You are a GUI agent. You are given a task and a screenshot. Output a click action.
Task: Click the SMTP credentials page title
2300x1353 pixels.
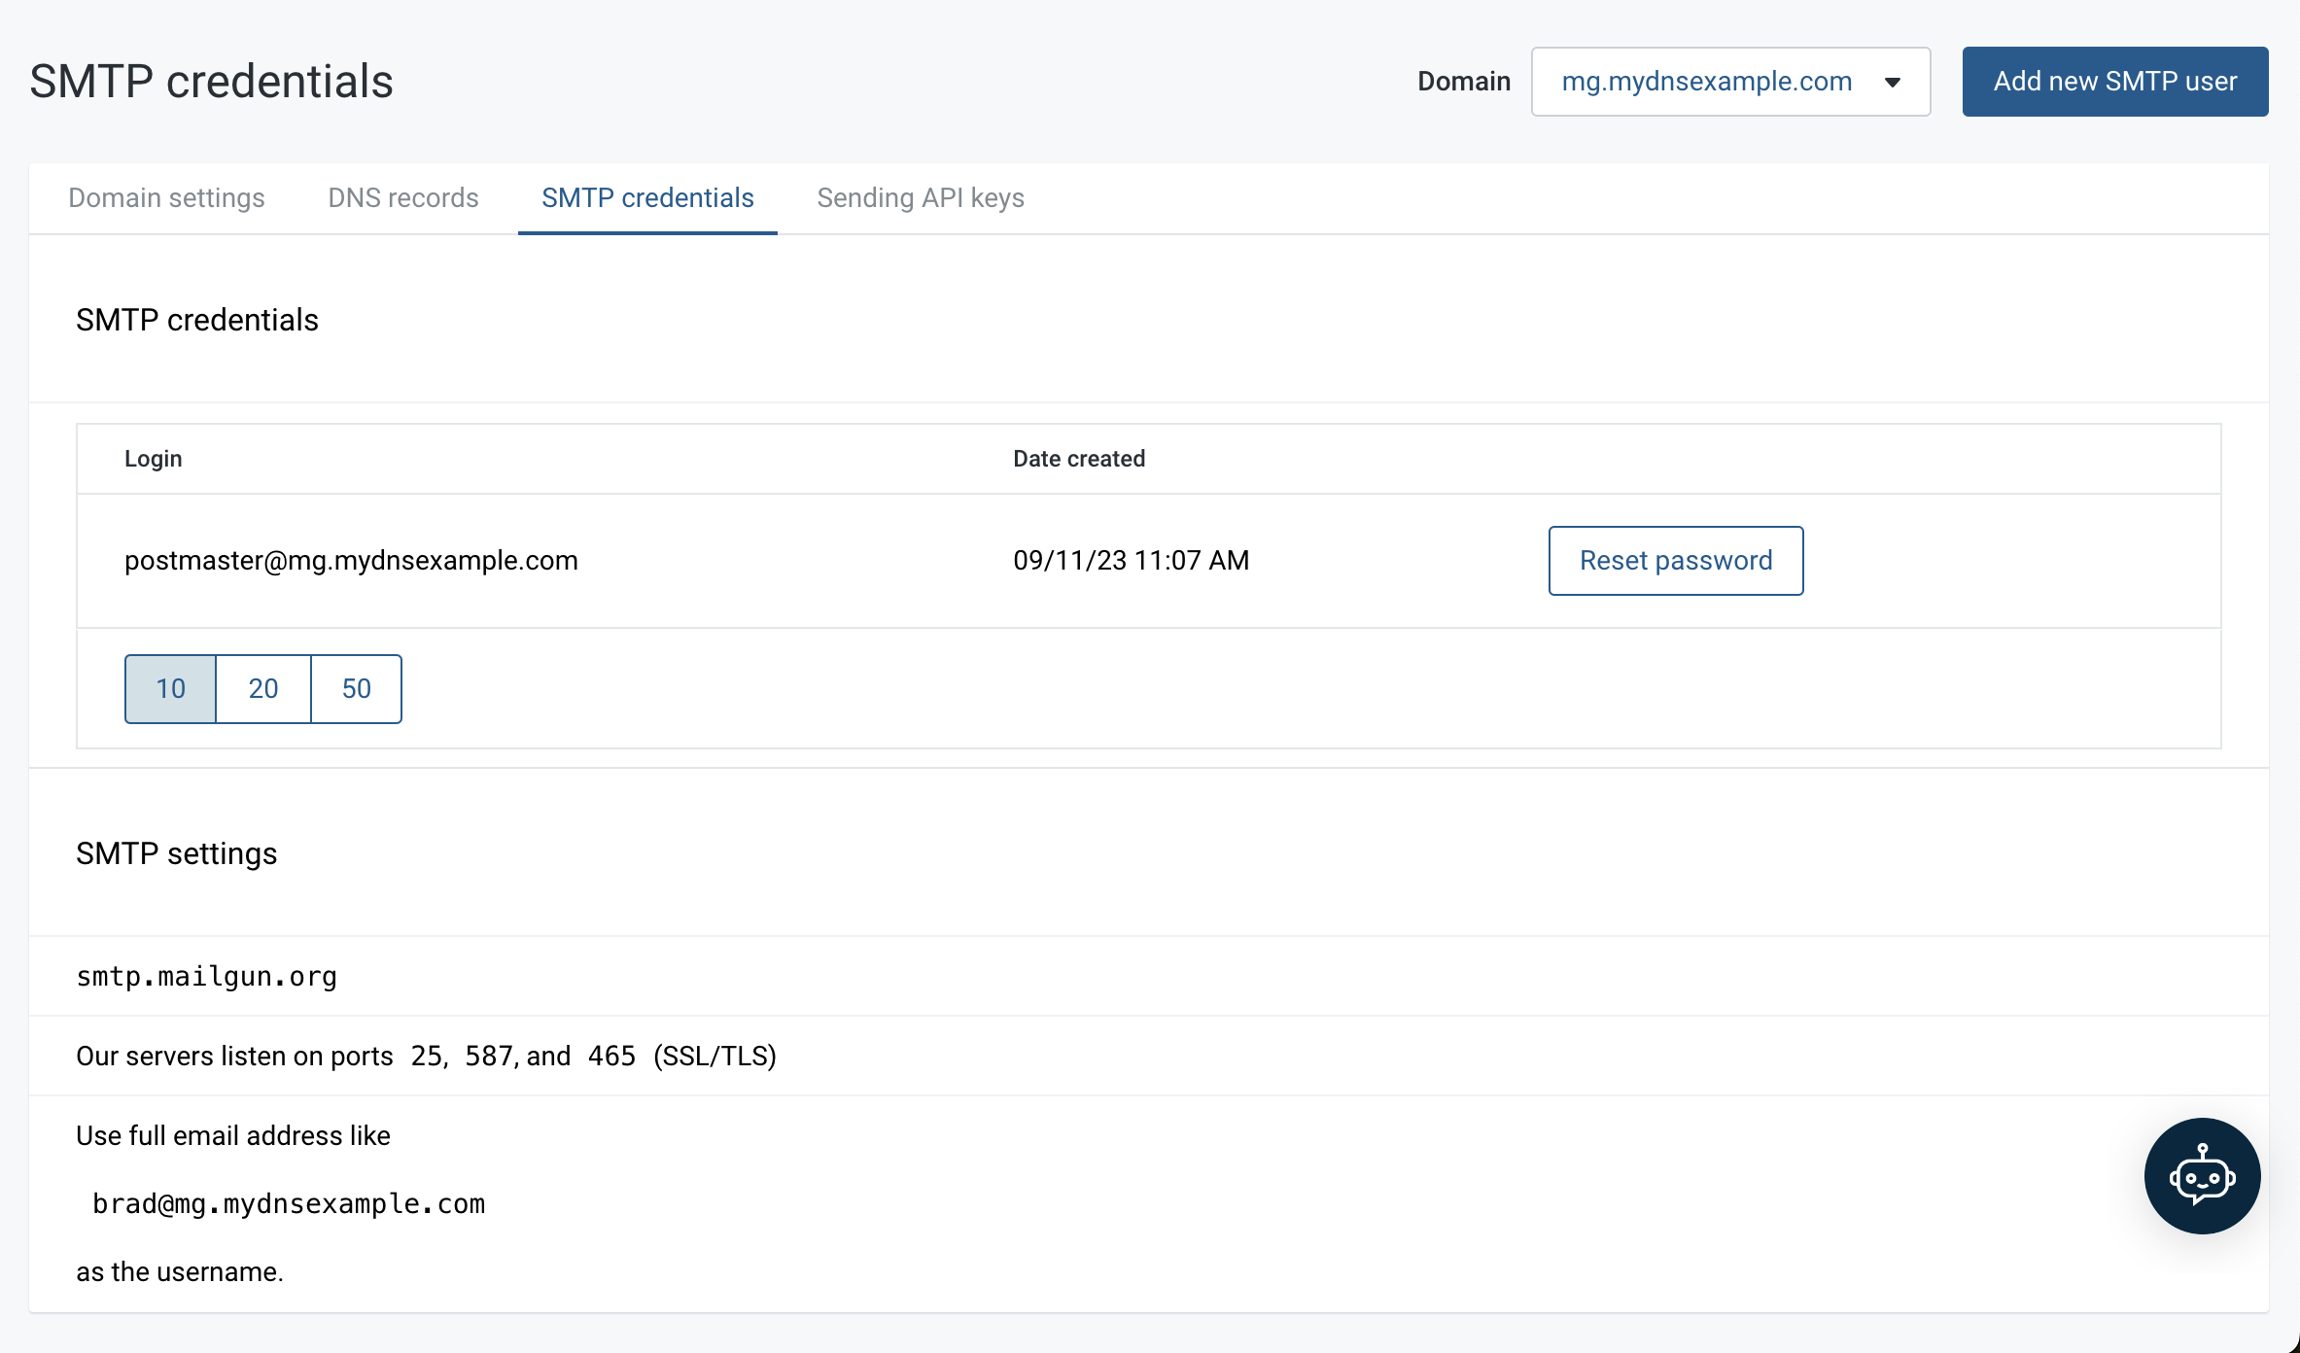pyautogui.click(x=211, y=80)
